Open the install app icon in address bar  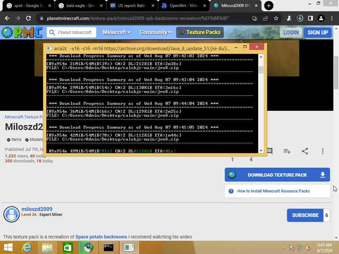coord(255,19)
